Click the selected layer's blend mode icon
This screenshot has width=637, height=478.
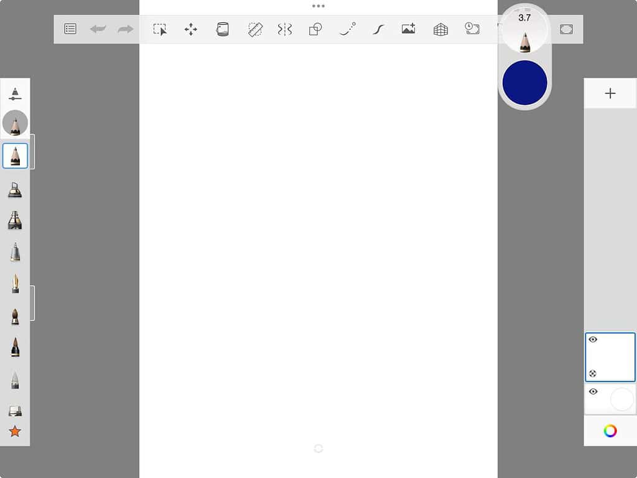[593, 373]
